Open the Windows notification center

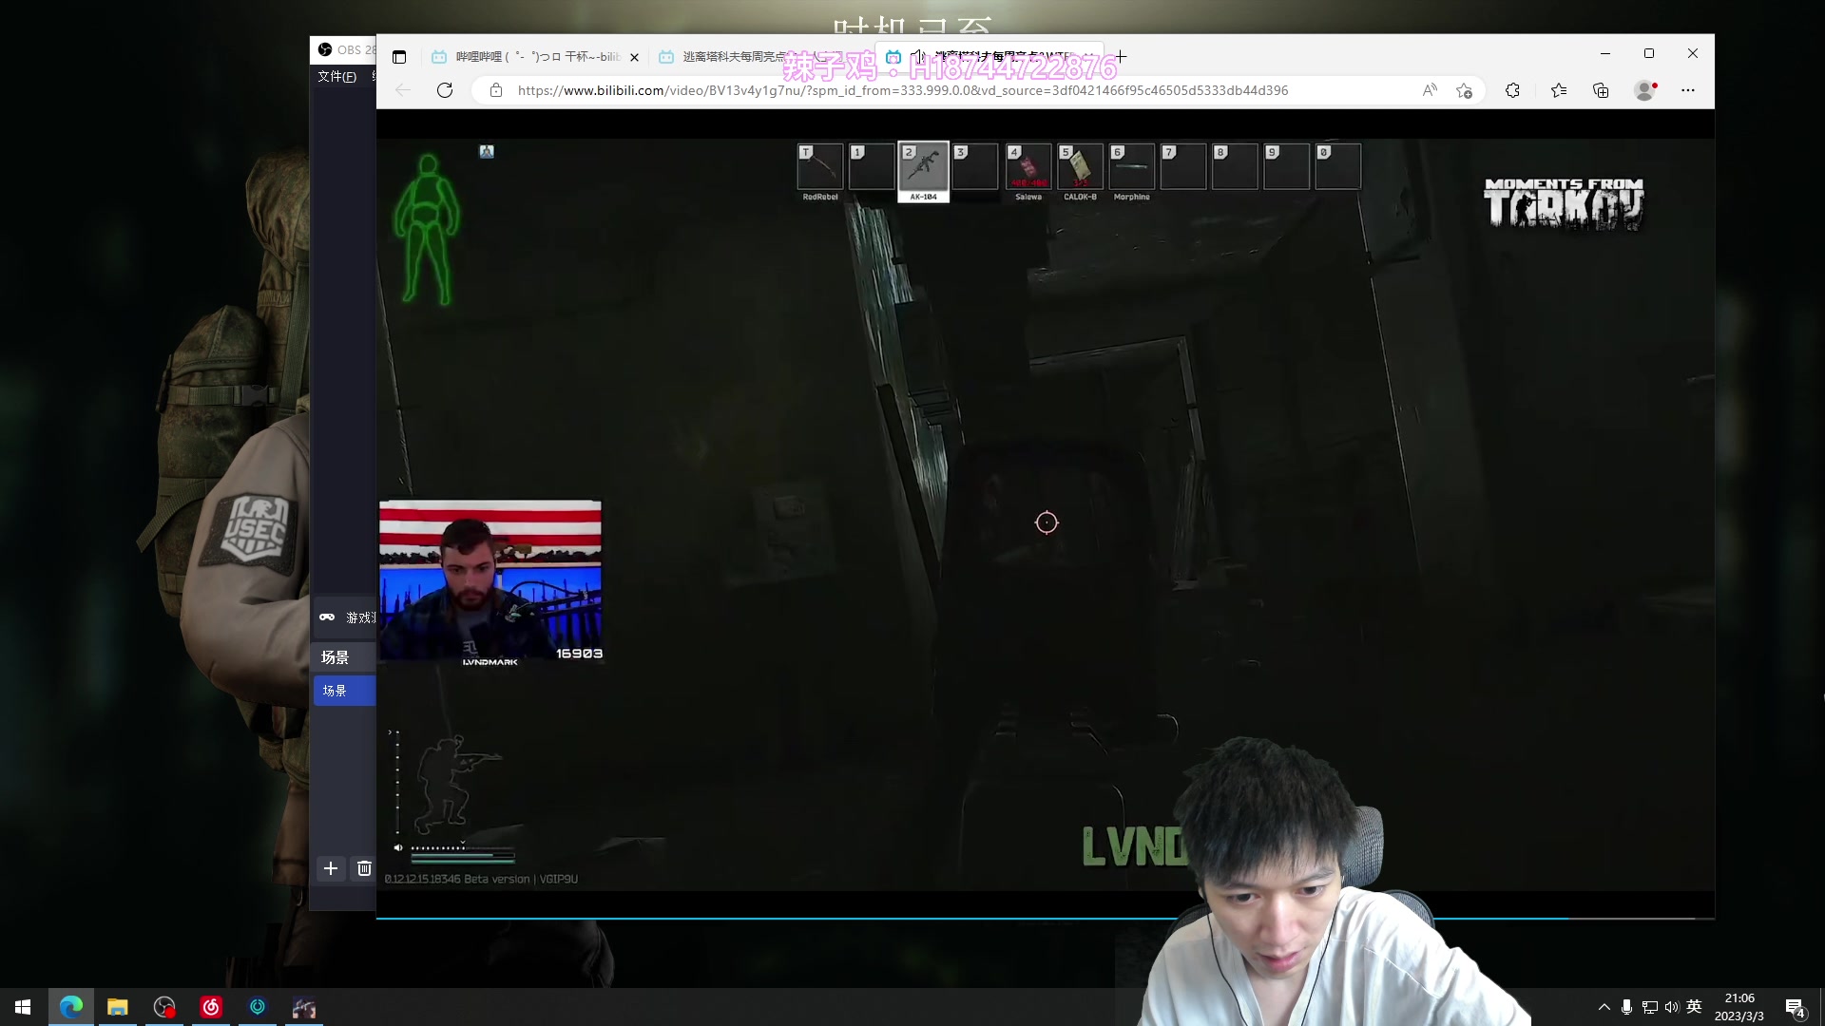1796,1007
